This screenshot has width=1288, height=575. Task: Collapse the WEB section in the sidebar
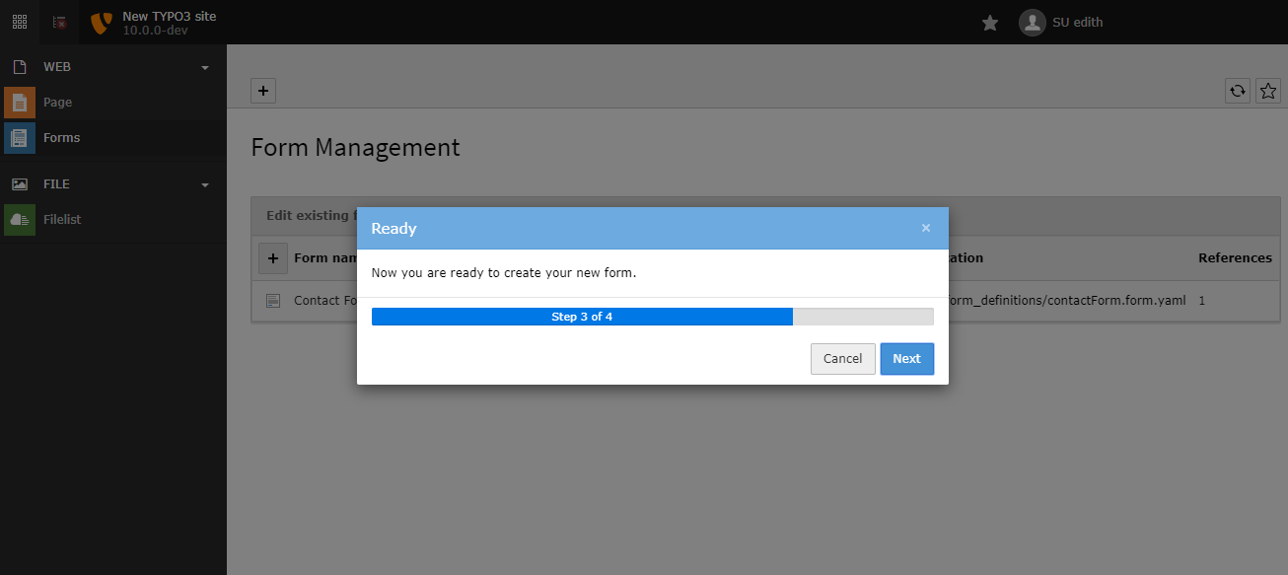point(204,66)
